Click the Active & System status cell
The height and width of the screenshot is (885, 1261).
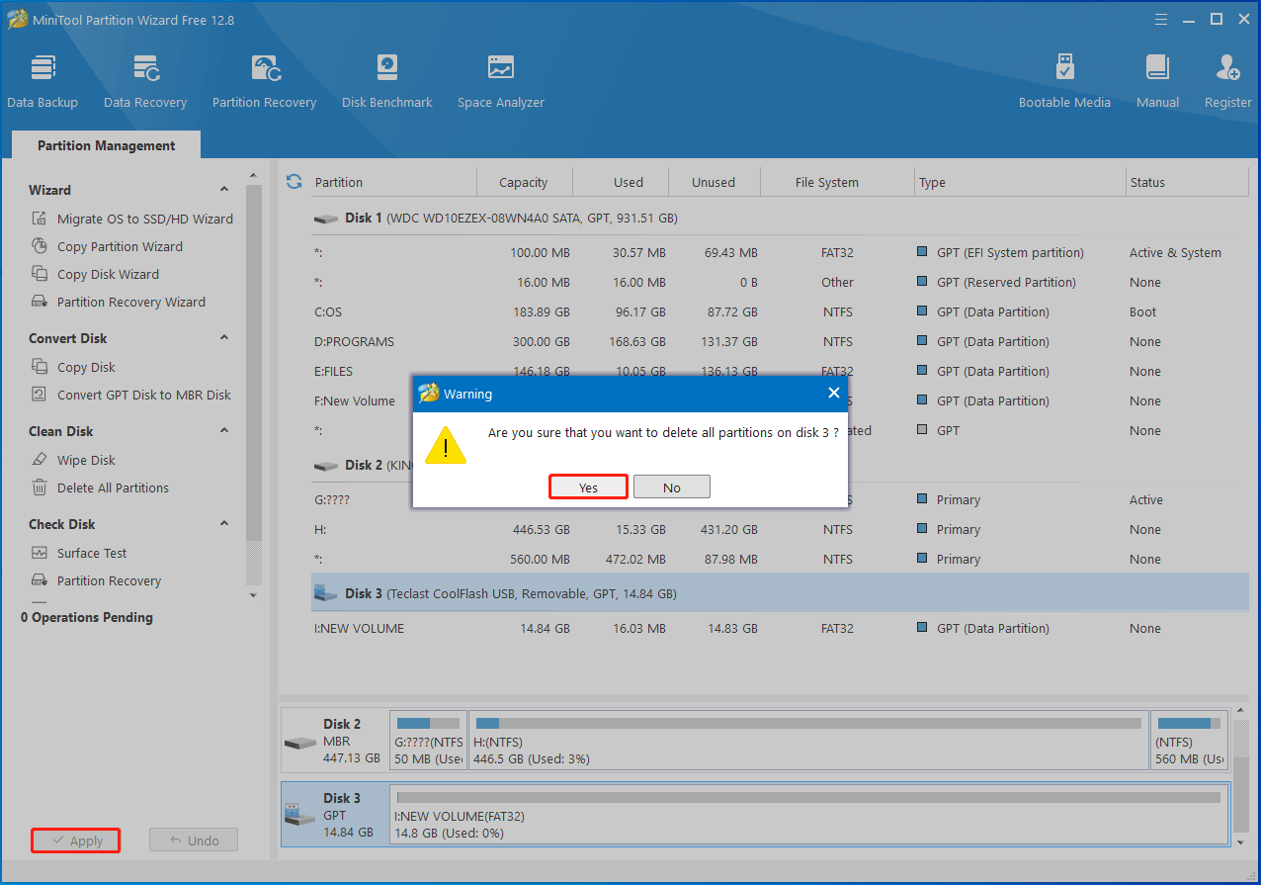pos(1175,252)
